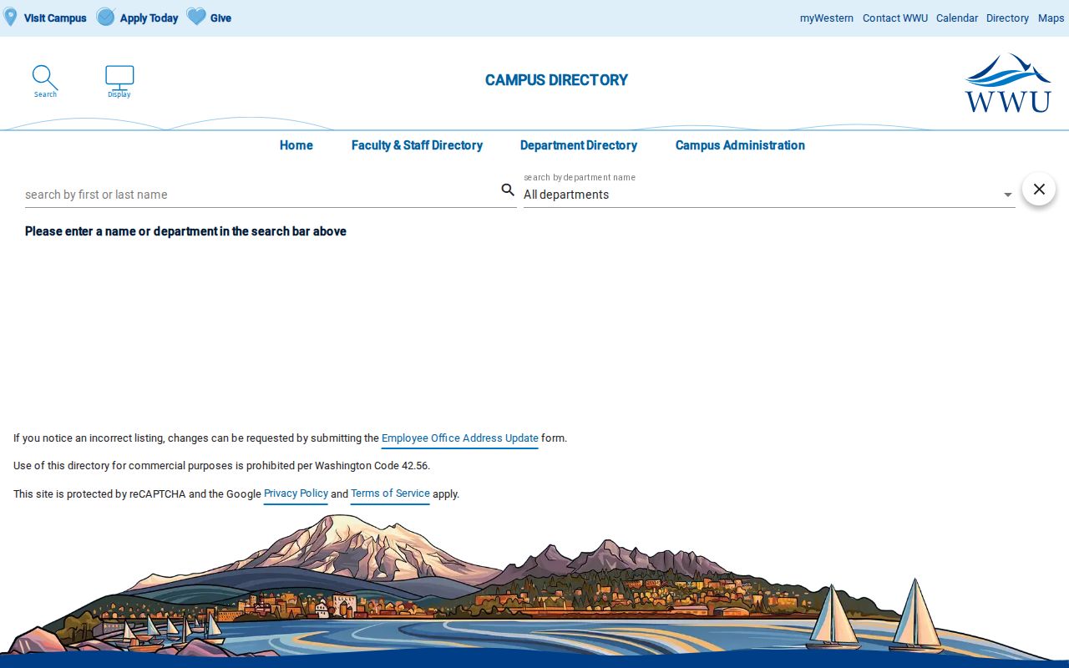Expand the All departments dropdown arrow
The height and width of the screenshot is (668, 1069).
click(1008, 195)
